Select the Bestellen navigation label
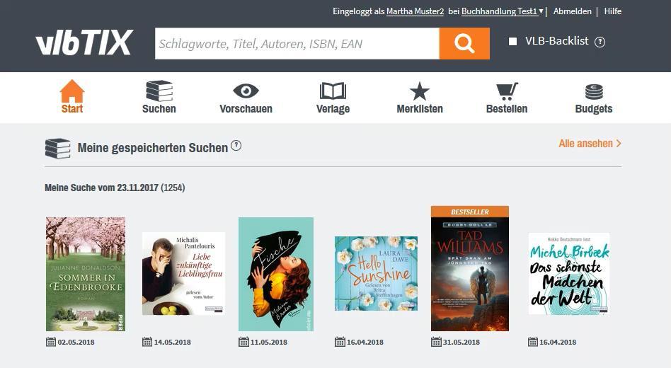Image resolution: width=671 pixels, height=368 pixels. [x=507, y=109]
